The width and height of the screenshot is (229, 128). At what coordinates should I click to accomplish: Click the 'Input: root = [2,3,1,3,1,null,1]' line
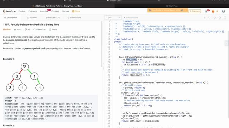coord(24,98)
